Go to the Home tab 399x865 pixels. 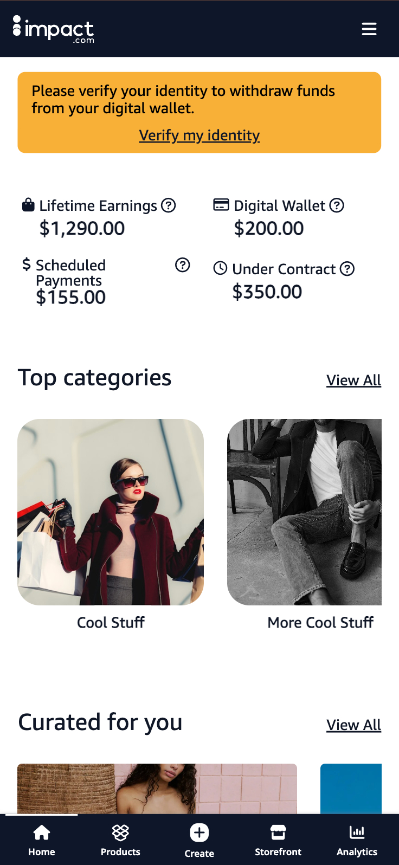[x=42, y=840]
